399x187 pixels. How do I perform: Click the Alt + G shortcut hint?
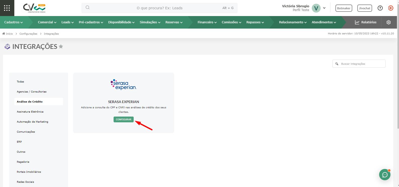228,8
